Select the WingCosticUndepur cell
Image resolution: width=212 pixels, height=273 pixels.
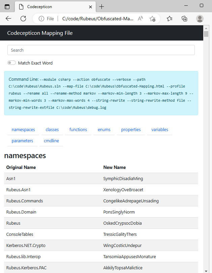tap(150, 246)
